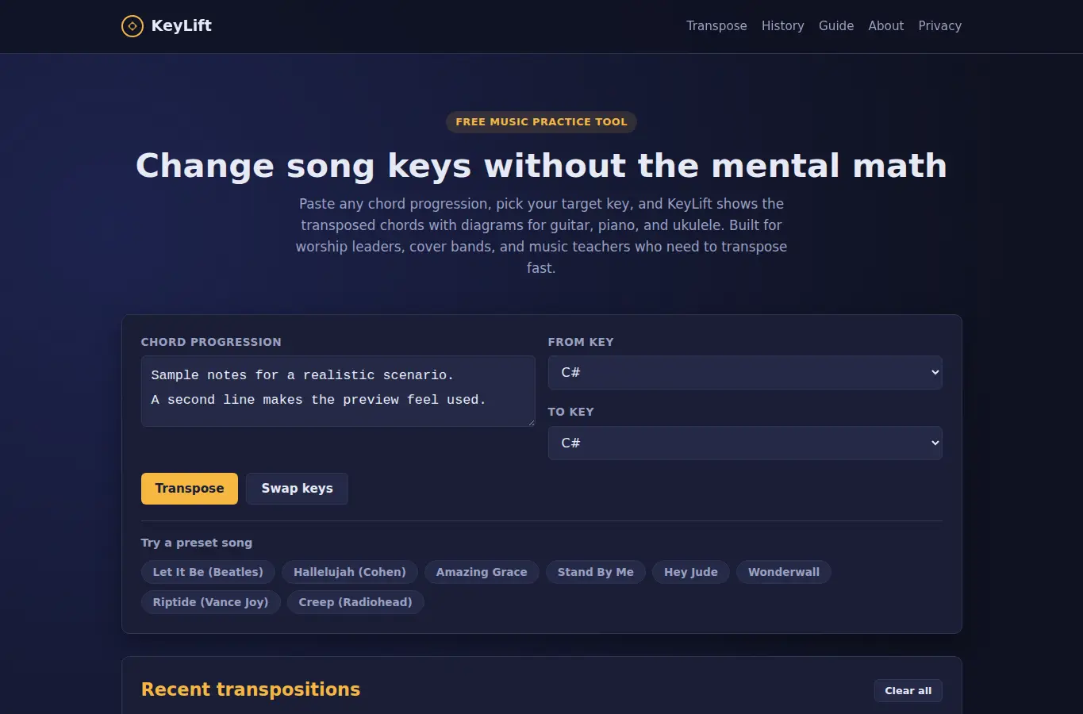
Task: Click the Swap keys button
Action: (x=297, y=489)
